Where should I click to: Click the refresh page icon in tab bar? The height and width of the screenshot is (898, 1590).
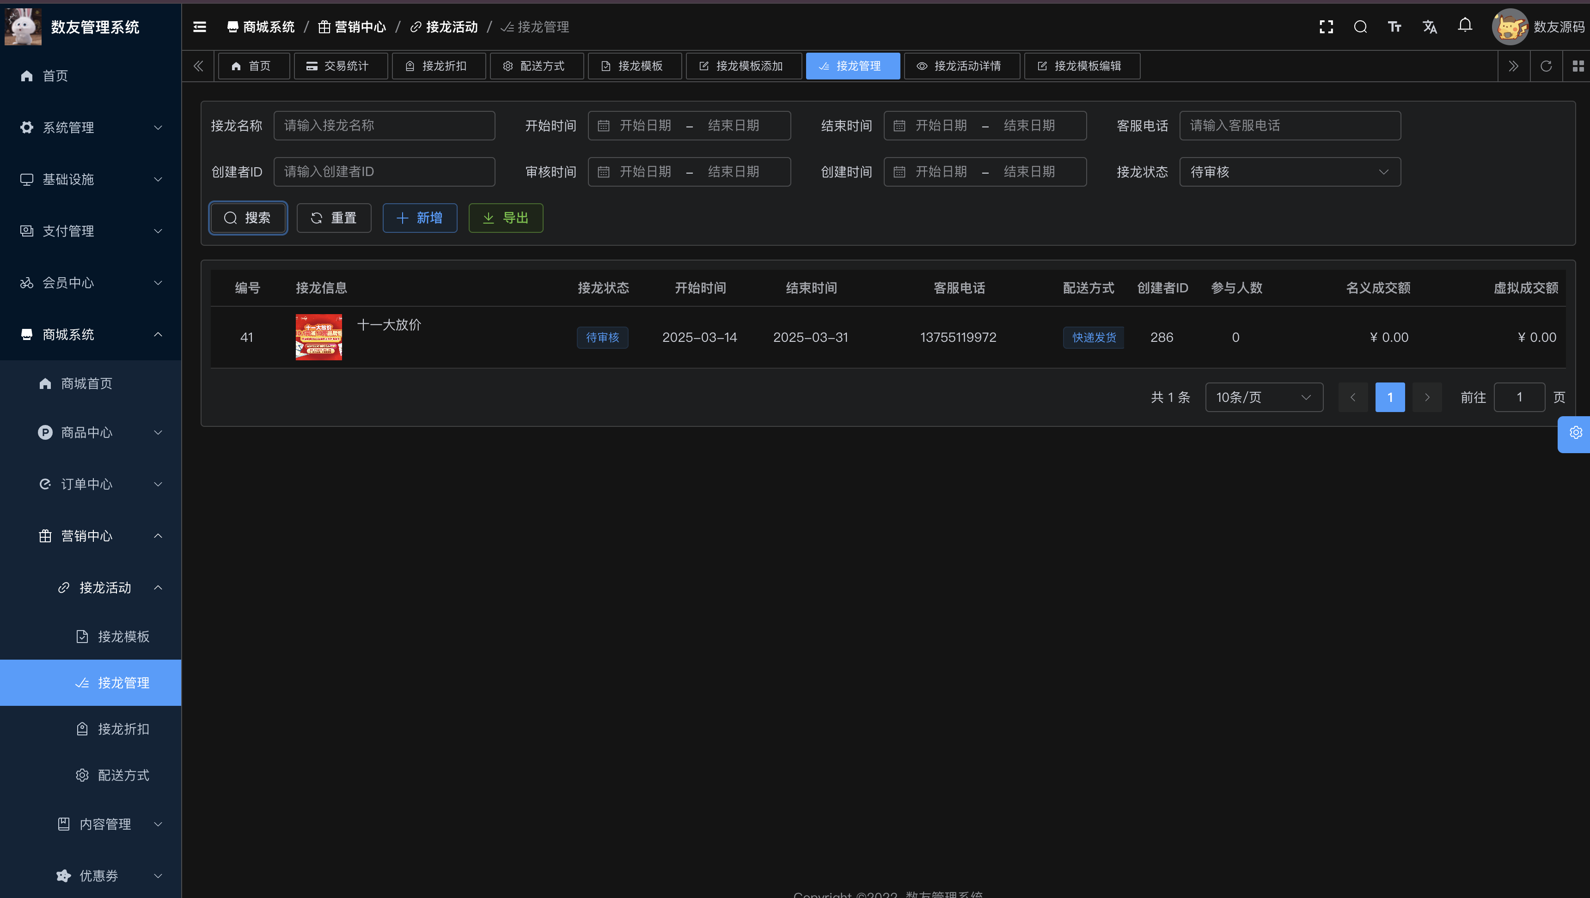click(1546, 66)
